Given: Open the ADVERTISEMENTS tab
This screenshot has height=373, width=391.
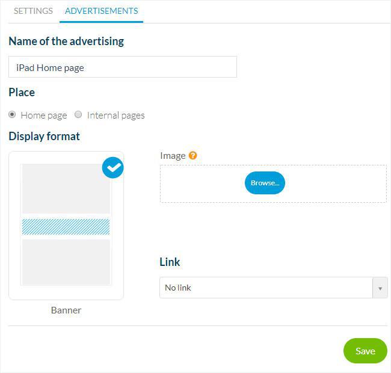Looking at the screenshot, I should coord(101,11).
